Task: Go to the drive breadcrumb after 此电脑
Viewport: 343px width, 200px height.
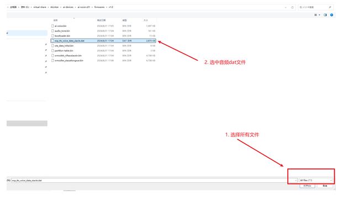Action: pos(25,7)
